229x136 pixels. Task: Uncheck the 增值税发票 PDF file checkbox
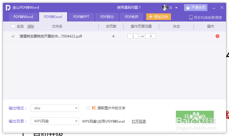click(13, 36)
